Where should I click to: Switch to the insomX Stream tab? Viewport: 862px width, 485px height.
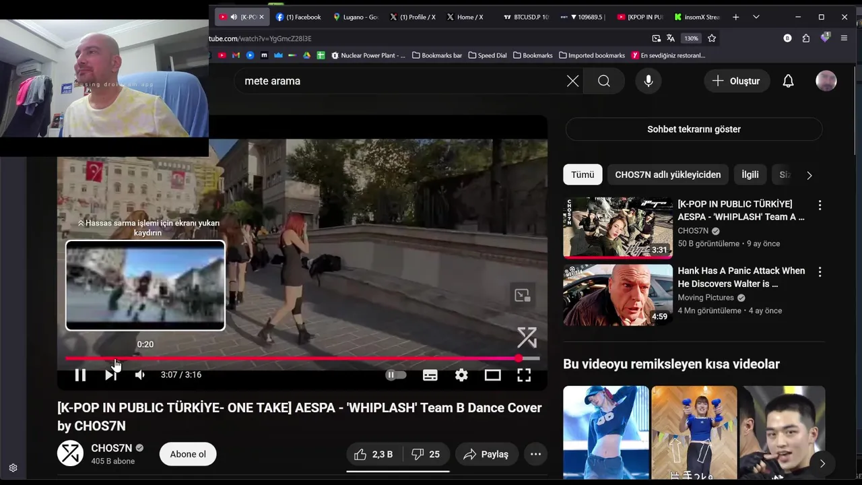pos(698,17)
